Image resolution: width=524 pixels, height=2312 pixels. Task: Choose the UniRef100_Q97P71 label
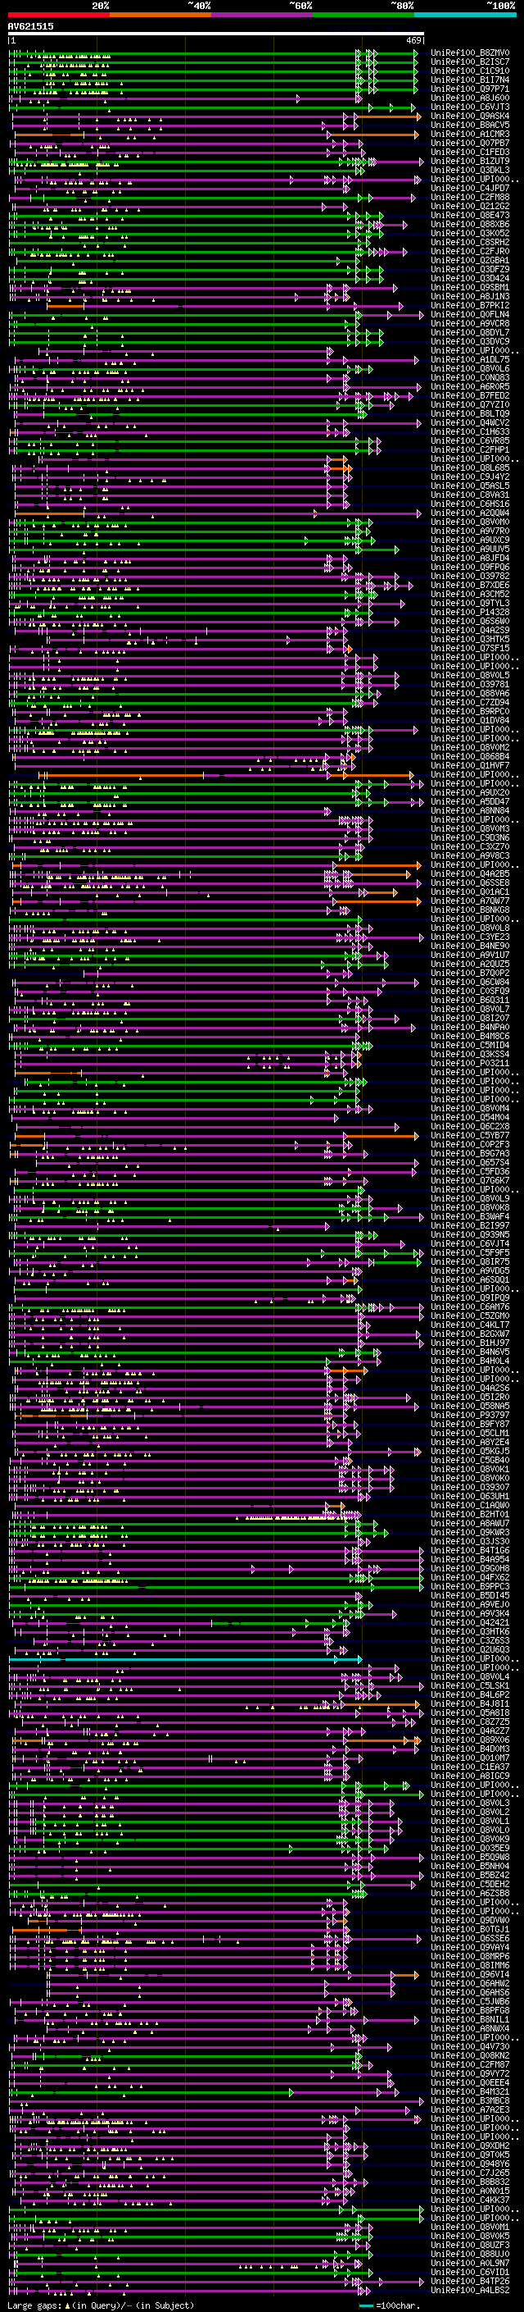469,89
